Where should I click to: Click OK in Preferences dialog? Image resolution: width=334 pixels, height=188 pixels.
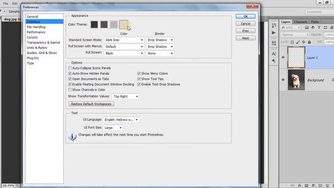(x=246, y=16)
